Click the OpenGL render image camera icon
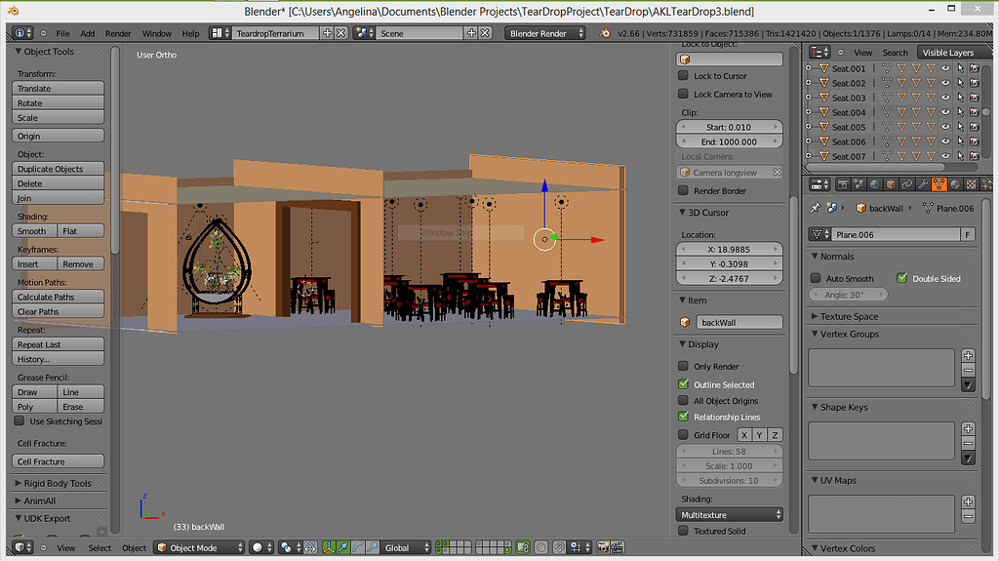Image resolution: width=999 pixels, height=561 pixels. click(x=603, y=547)
